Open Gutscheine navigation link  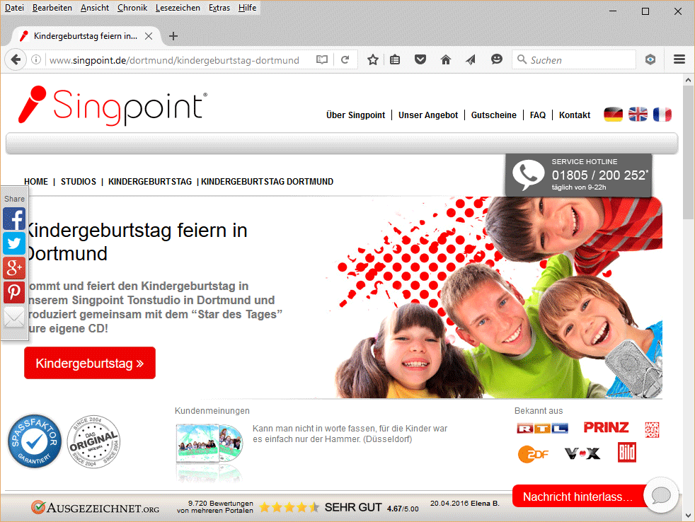tap(494, 115)
